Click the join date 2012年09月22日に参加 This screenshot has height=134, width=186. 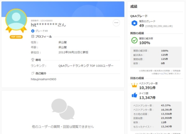pos(73,52)
